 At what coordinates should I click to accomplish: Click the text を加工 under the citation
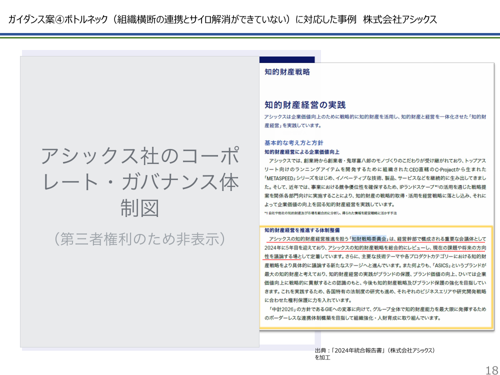point(322,357)
